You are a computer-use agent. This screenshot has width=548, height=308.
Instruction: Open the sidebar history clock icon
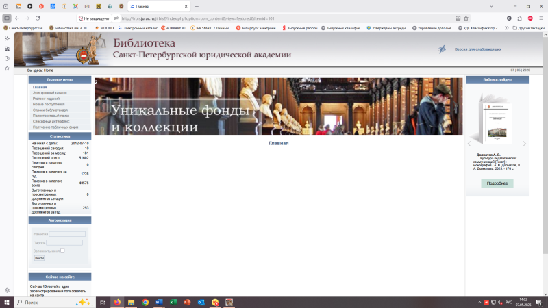[7, 59]
